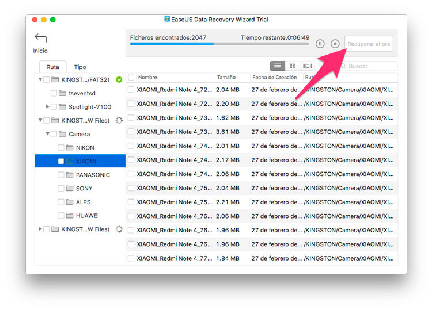
Task: Collapse the KINGST.../FAT32) drive tree
Action: pyautogui.click(x=40, y=79)
